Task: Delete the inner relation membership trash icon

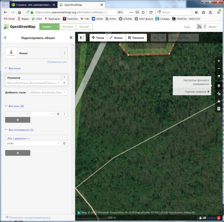Action: [64, 143]
